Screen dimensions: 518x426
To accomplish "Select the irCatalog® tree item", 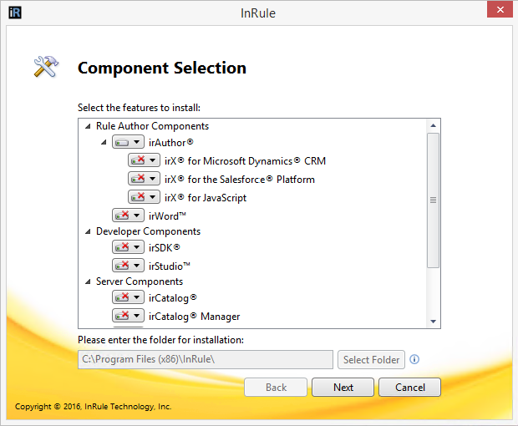I will 172,298.
